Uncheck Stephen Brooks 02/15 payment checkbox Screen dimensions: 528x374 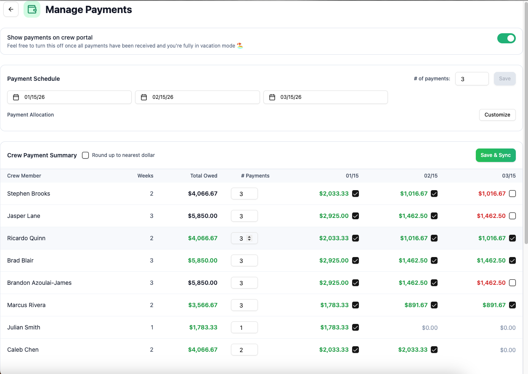[x=434, y=194]
